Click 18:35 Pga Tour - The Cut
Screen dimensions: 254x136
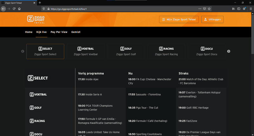point(143,108)
